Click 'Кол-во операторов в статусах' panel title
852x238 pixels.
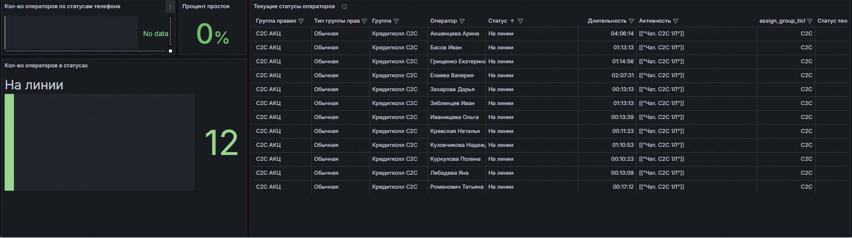pos(46,66)
